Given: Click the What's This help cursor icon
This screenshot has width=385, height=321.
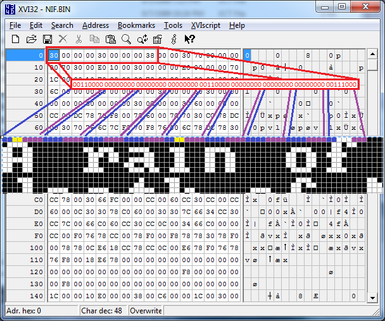Looking at the screenshot, I should 189,39.
